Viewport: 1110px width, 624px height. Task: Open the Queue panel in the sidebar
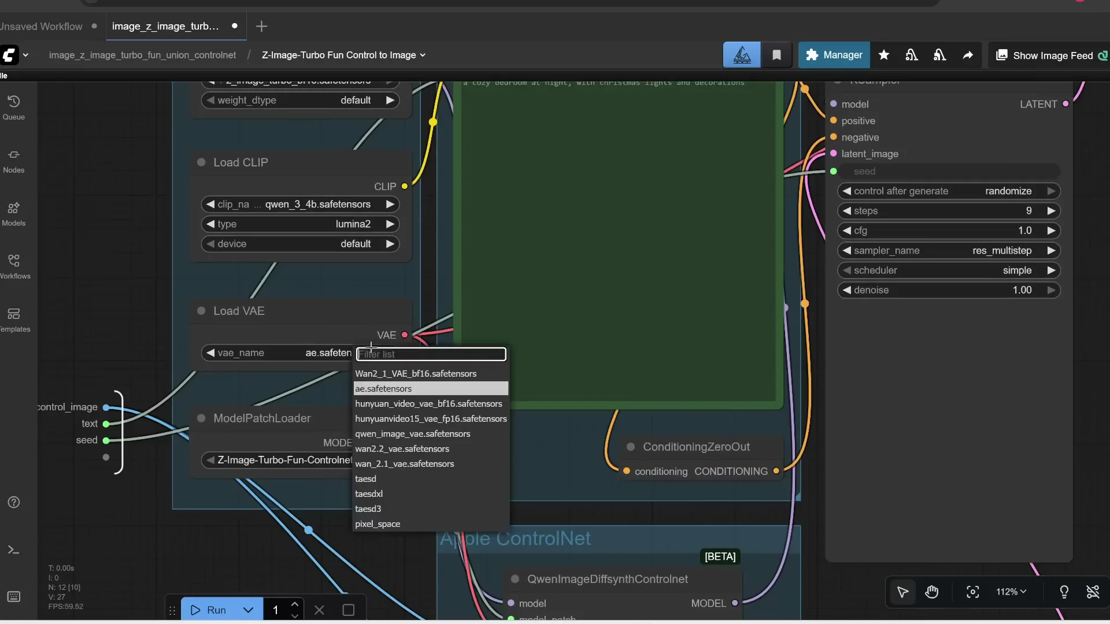click(14, 105)
